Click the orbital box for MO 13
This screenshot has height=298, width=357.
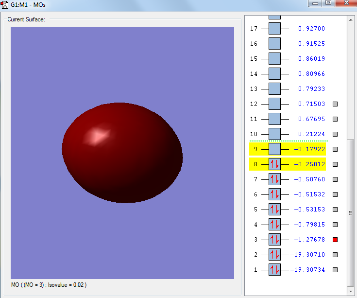274,89
